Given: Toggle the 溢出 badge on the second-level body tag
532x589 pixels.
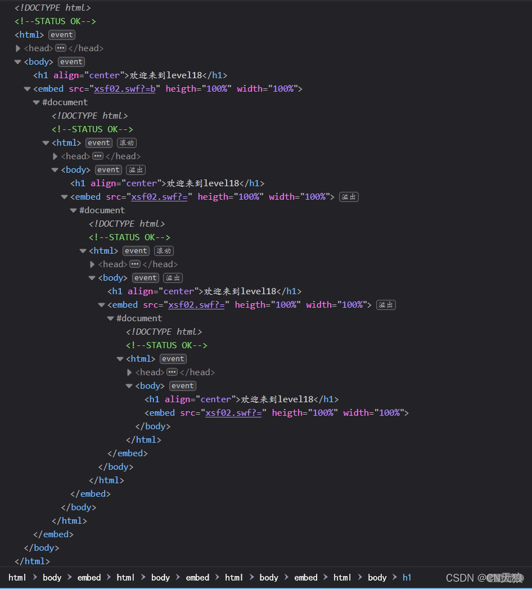Looking at the screenshot, I should pyautogui.click(x=136, y=170).
